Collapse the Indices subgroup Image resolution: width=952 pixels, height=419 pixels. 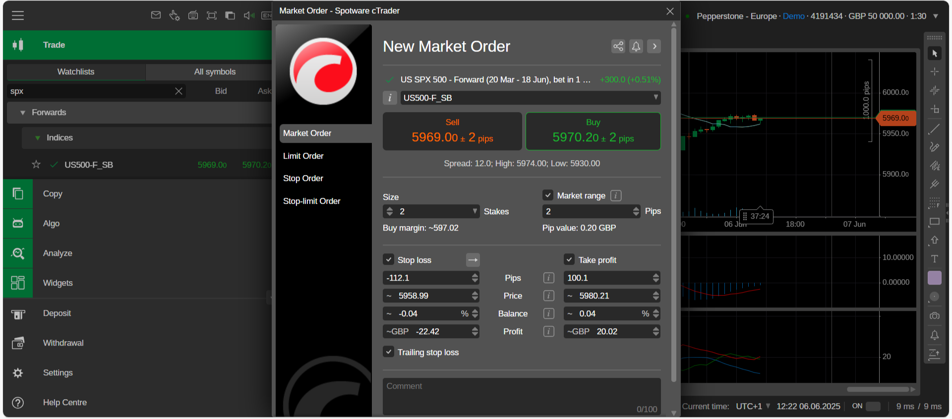37,138
